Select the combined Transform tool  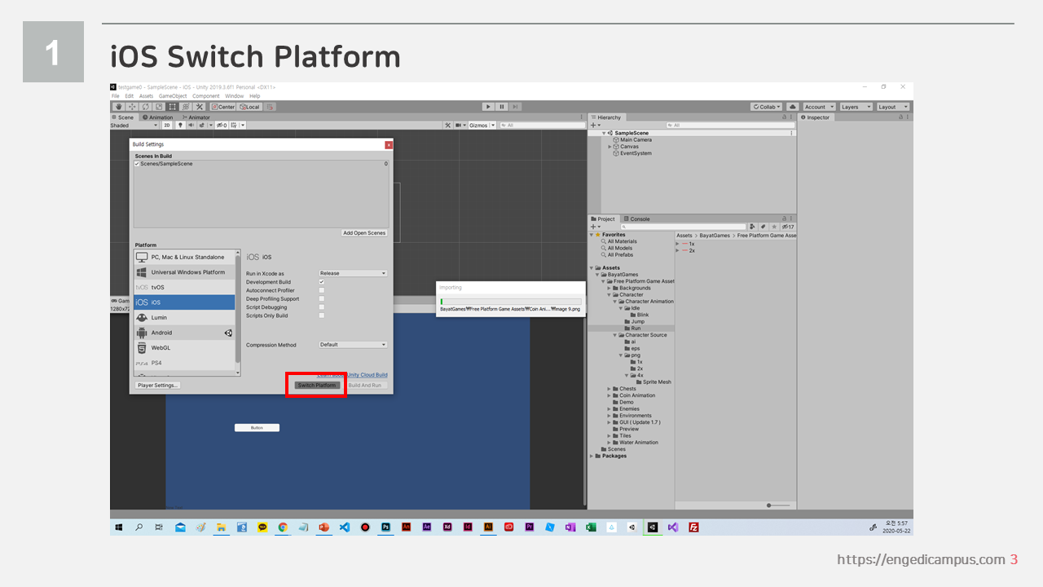[186, 107]
